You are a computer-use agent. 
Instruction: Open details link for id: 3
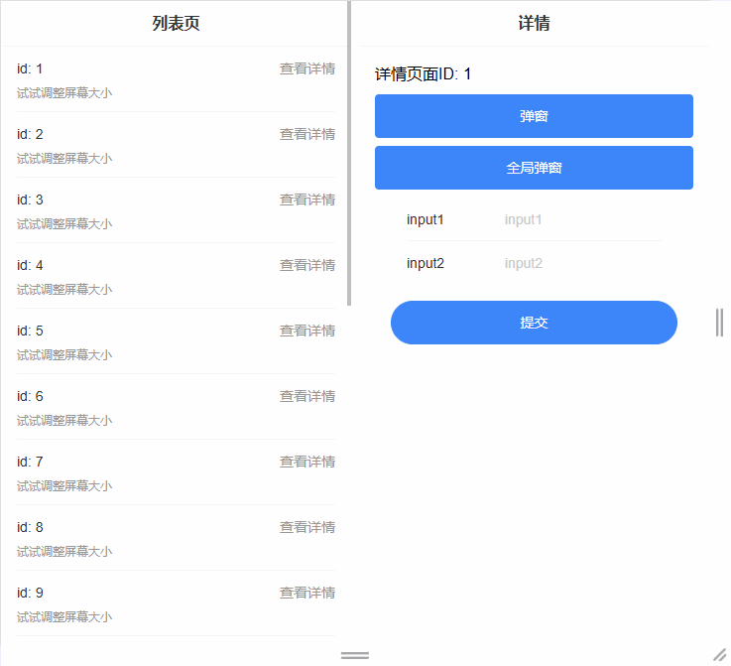click(307, 200)
